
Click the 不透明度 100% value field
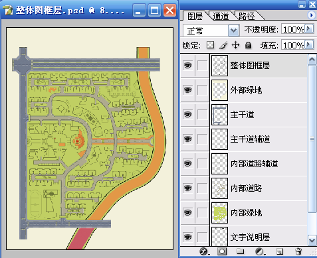(293, 29)
